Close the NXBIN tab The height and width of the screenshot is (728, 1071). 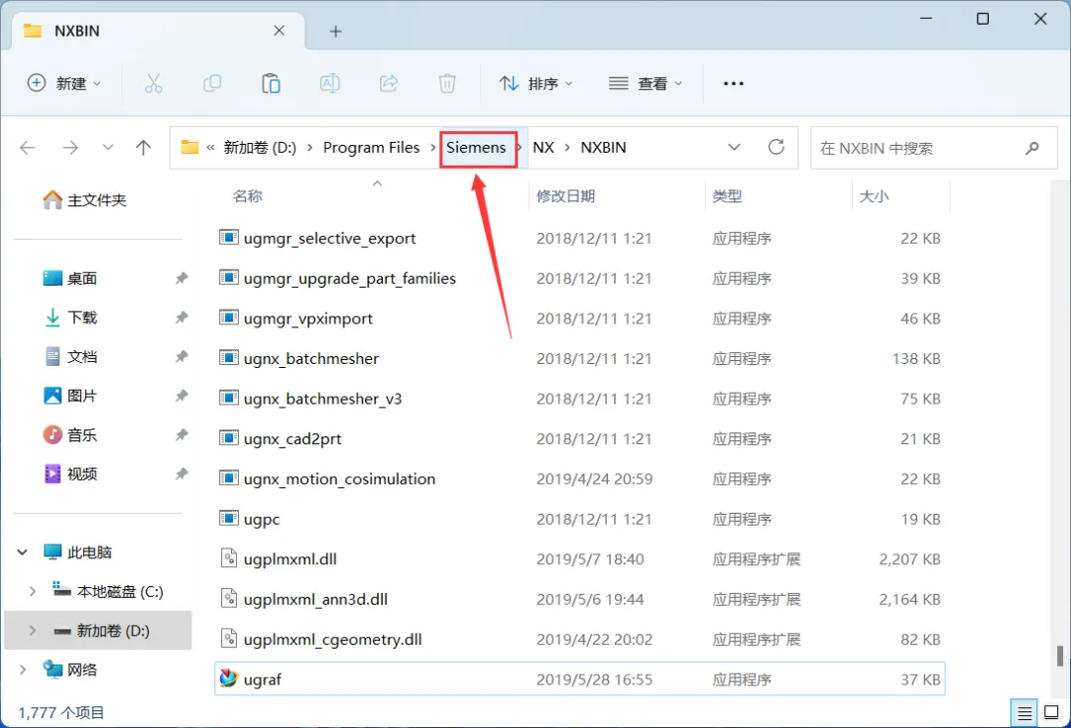click(x=280, y=31)
